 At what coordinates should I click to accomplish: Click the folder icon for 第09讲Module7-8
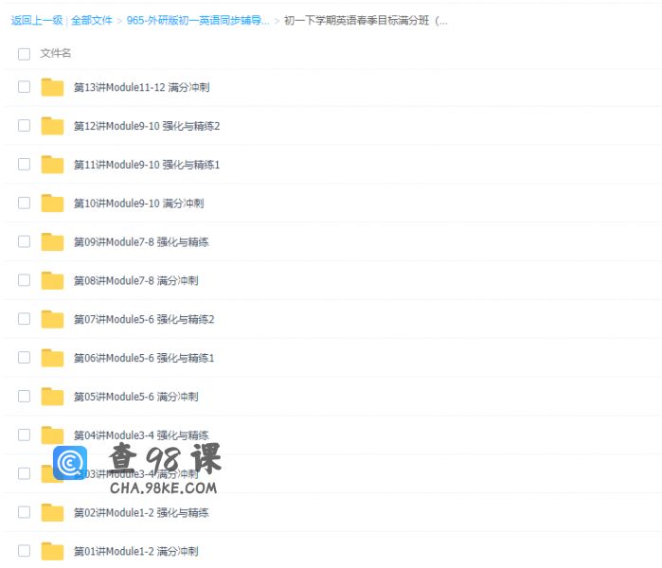click(x=52, y=242)
